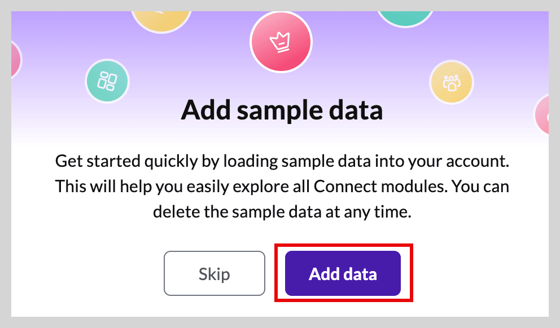Click the yellow people group icon
The width and height of the screenshot is (560, 328).
[x=452, y=82]
